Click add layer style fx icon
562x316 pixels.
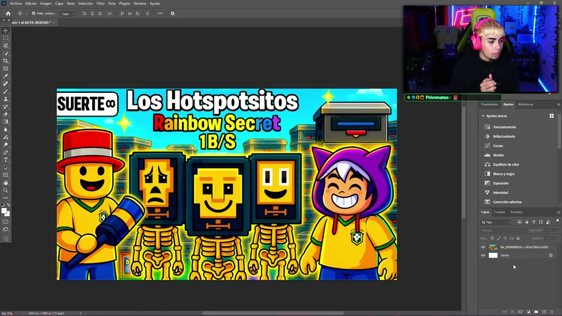[512, 312]
